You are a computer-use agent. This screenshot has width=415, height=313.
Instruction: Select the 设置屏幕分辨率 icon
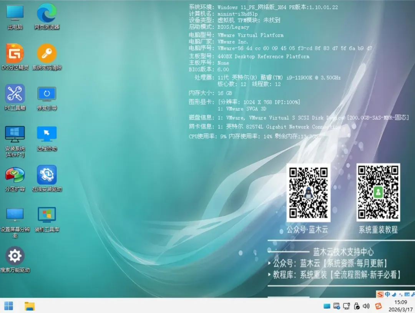[15, 223]
